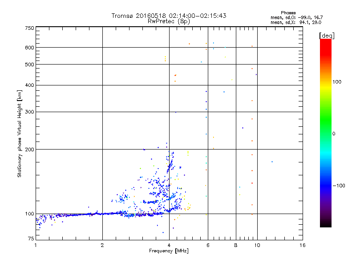Click the x-axis tick label '1'
Viewport: 356px width, 267px height.
[x=36, y=245]
